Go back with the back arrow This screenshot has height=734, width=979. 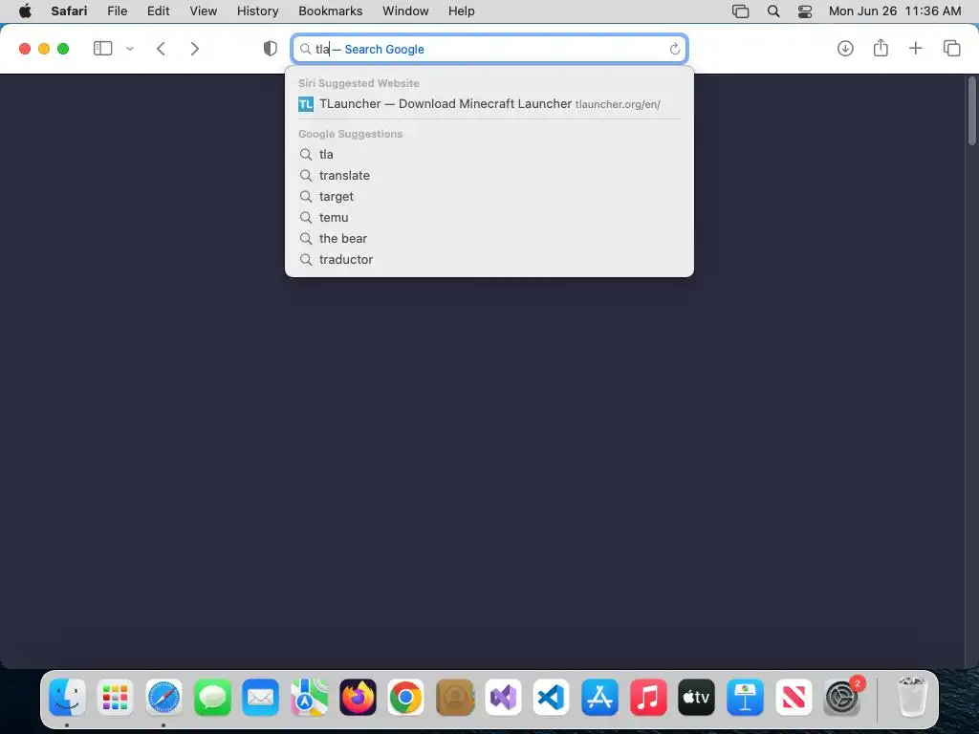click(161, 49)
